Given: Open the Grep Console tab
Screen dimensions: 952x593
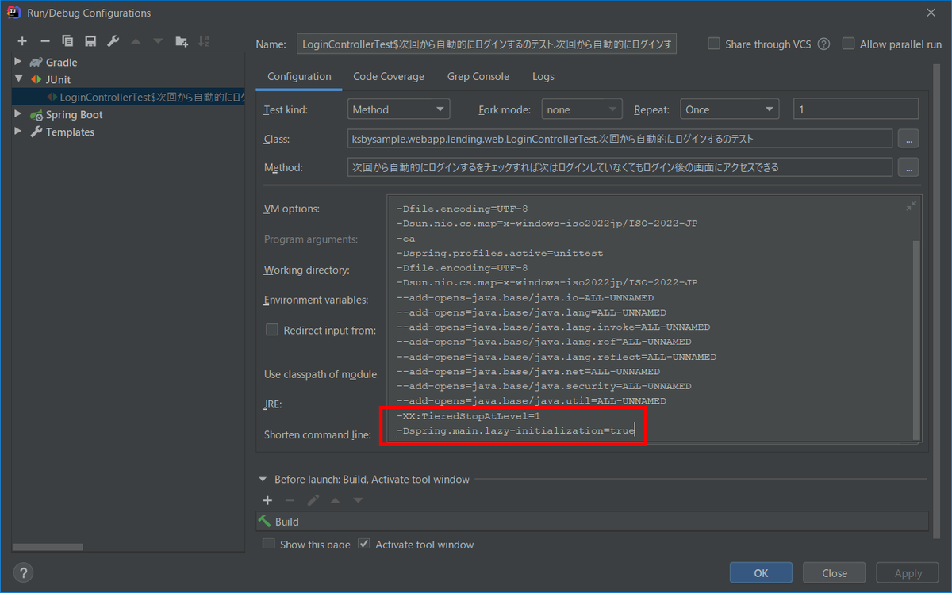Looking at the screenshot, I should pos(478,76).
